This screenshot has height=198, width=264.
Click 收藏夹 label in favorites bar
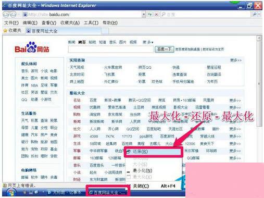(x=15, y=31)
